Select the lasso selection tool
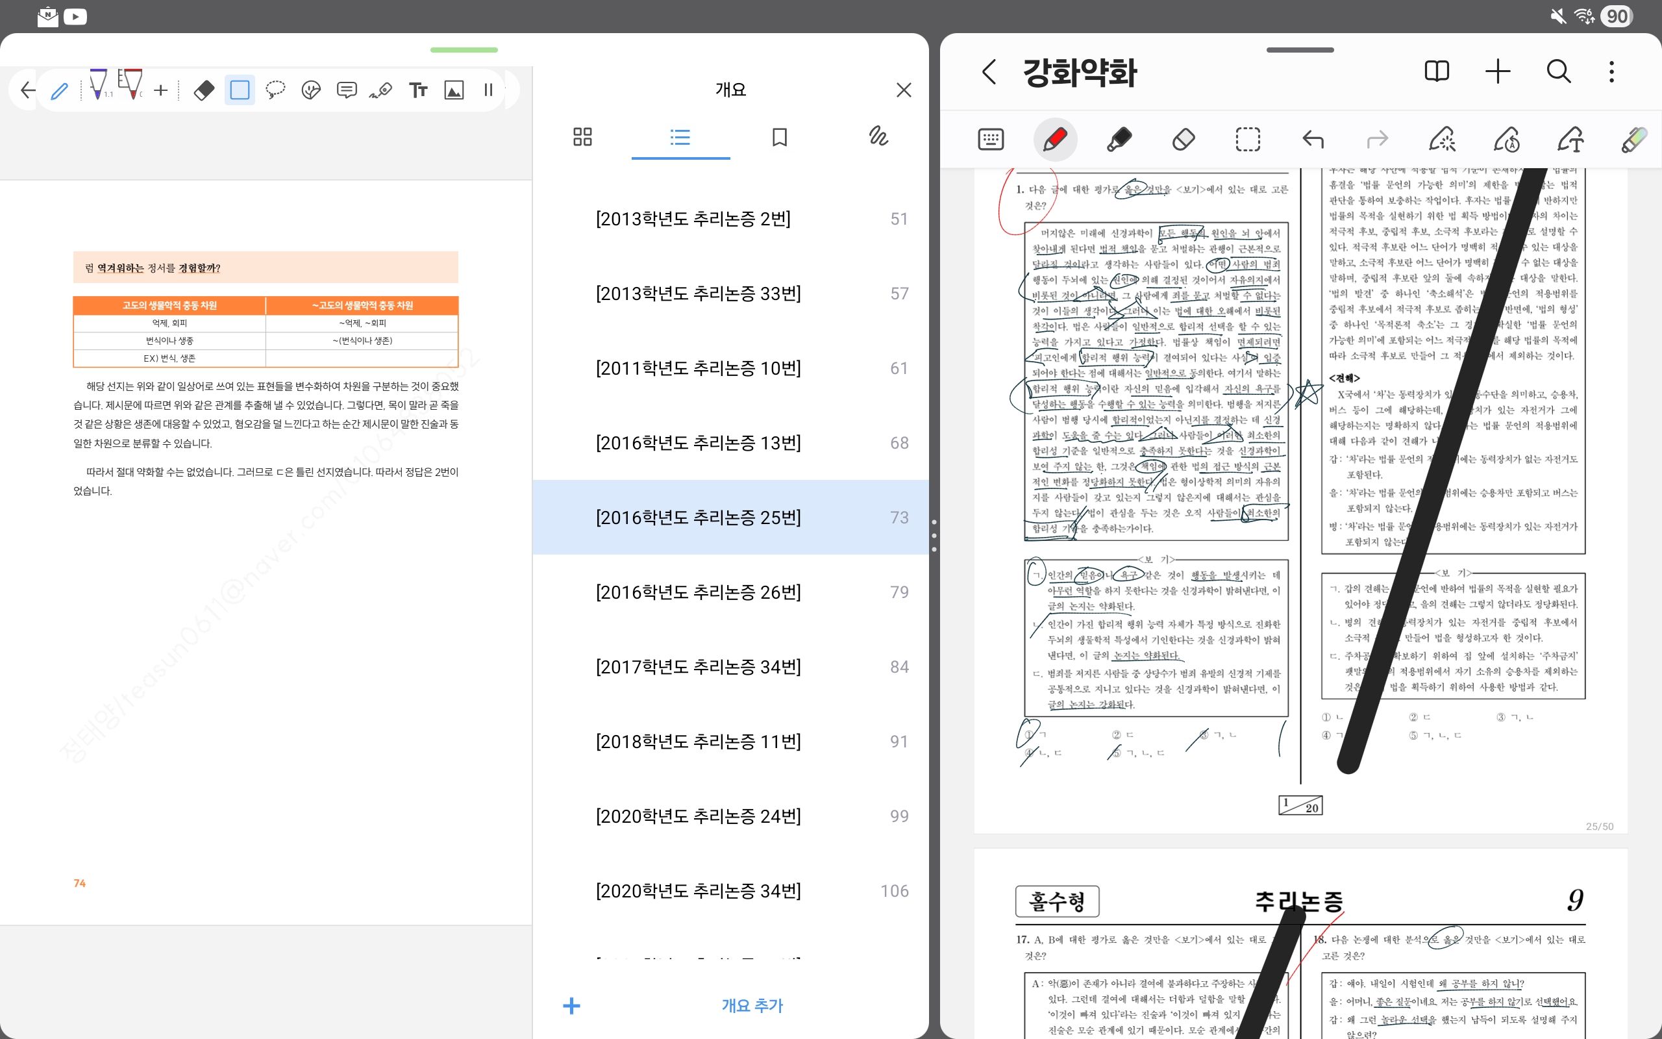The image size is (1662, 1039). pos(275,90)
